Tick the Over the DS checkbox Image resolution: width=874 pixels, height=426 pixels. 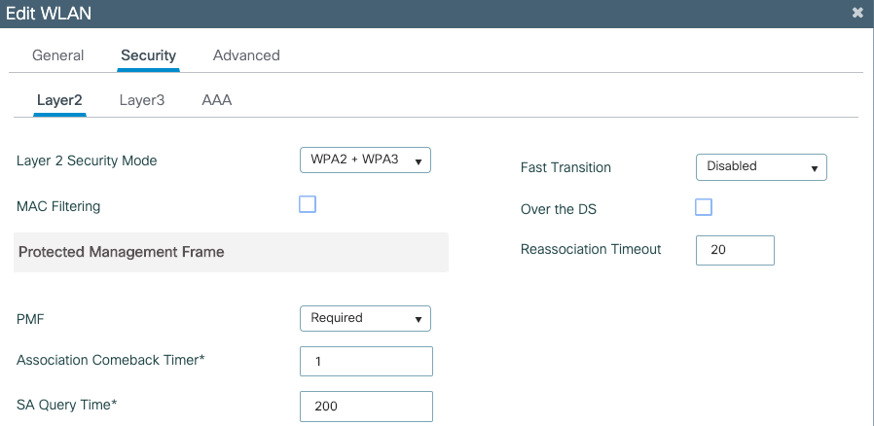coord(704,207)
